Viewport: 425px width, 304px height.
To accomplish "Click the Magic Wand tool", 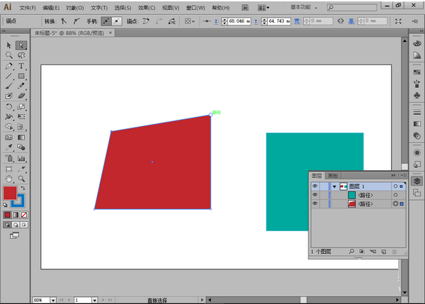I will (9, 55).
